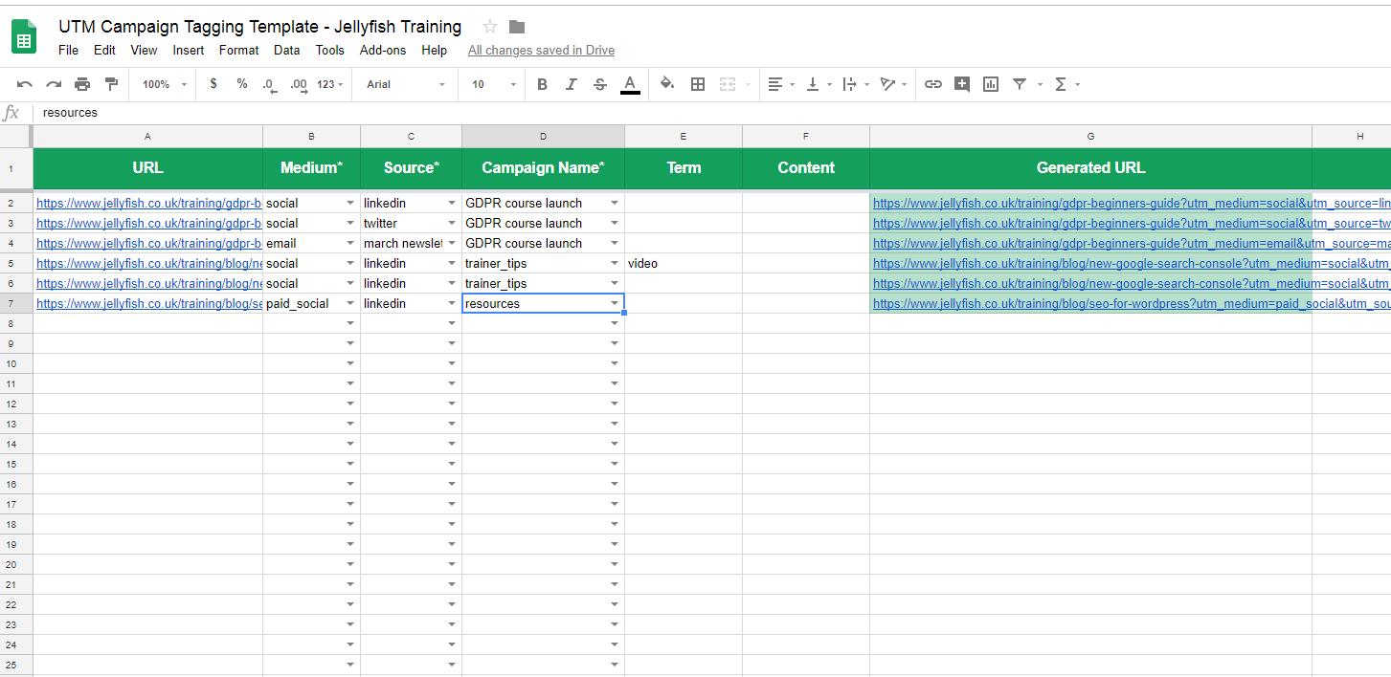Image resolution: width=1391 pixels, height=677 pixels.
Task: Open the text color picker
Action: coord(630,84)
